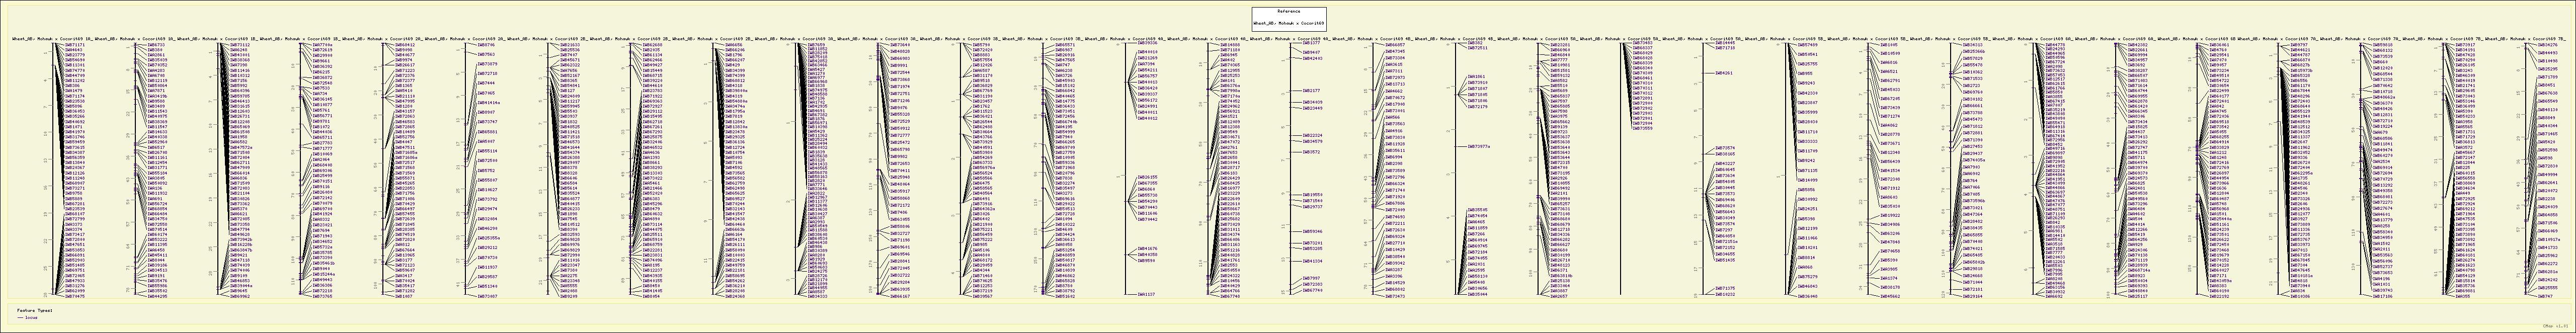Open marker IWB39336
The width and height of the screenshot is (2576, 333).
click(x=1146, y=44)
